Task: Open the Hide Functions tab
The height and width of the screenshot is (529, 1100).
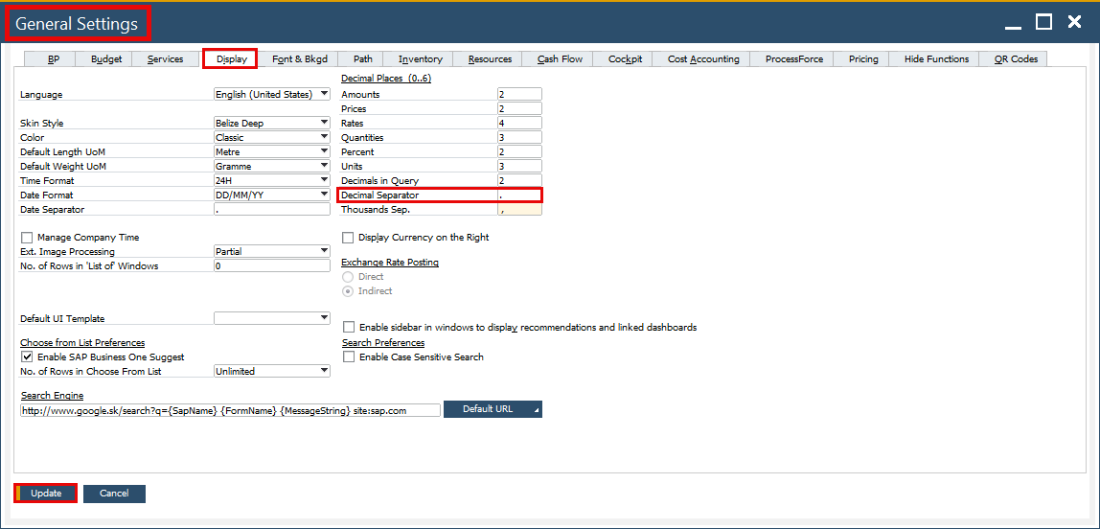Action: [x=936, y=58]
